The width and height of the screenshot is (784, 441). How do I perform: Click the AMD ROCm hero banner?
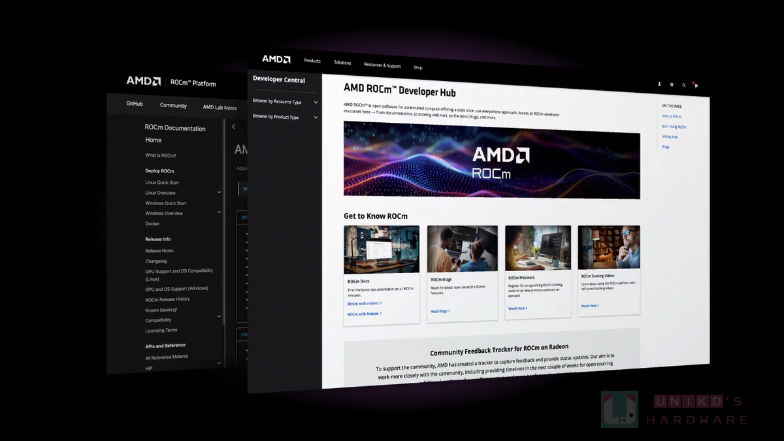[x=492, y=160]
